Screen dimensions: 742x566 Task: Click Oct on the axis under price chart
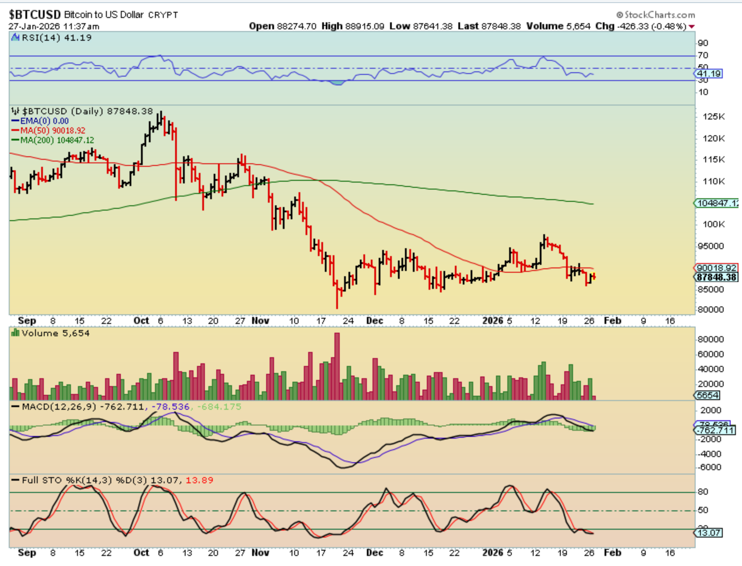pos(141,321)
